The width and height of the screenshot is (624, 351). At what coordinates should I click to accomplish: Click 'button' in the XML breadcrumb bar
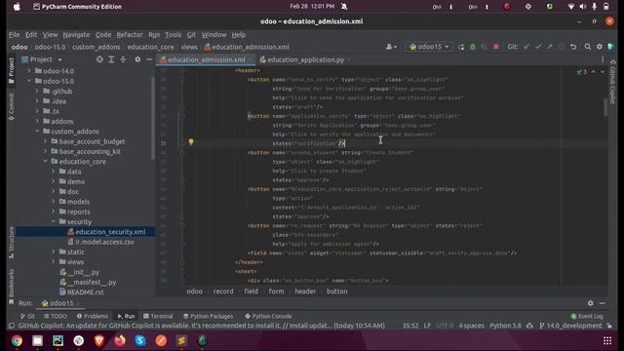tap(336, 292)
